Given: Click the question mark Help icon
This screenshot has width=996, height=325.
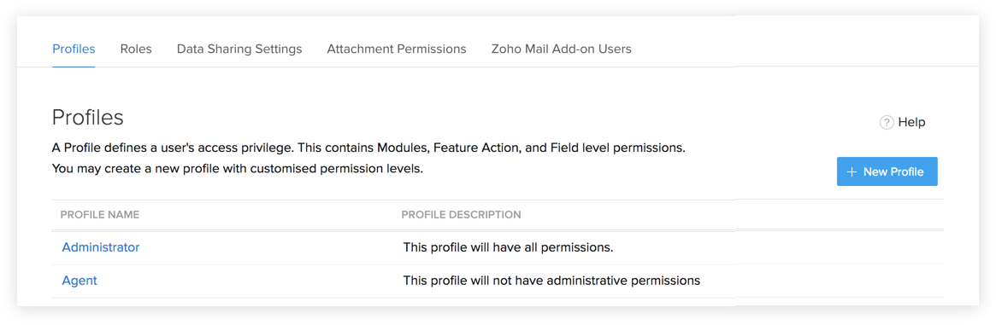Looking at the screenshot, I should click(887, 122).
